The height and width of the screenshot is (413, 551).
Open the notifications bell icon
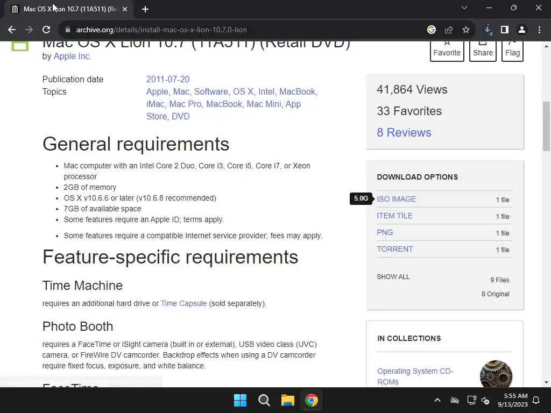[536, 400]
